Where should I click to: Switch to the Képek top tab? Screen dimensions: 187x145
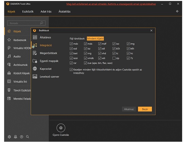click(x=11, y=12)
